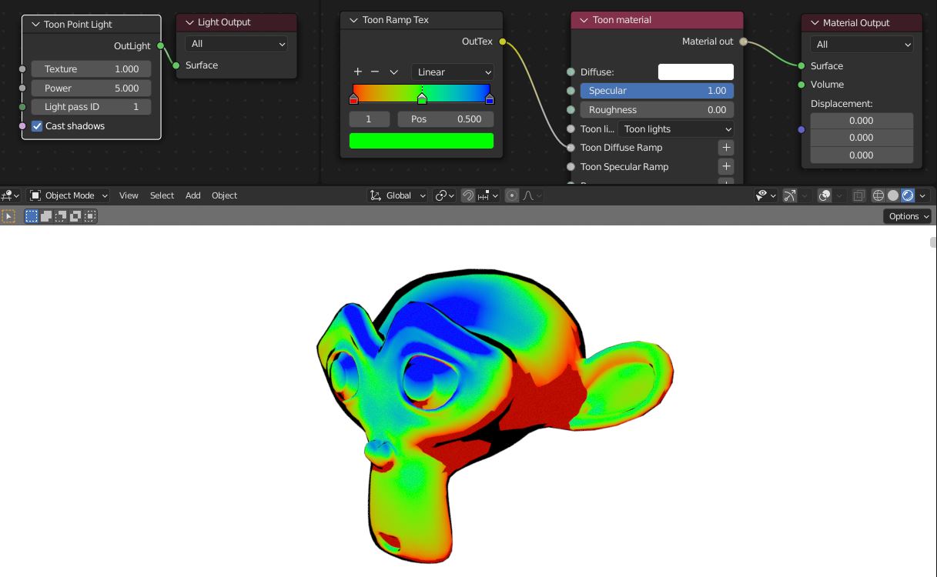The height and width of the screenshot is (577, 937).
Task: Open viewport shading options dropdown
Action: pos(922,195)
